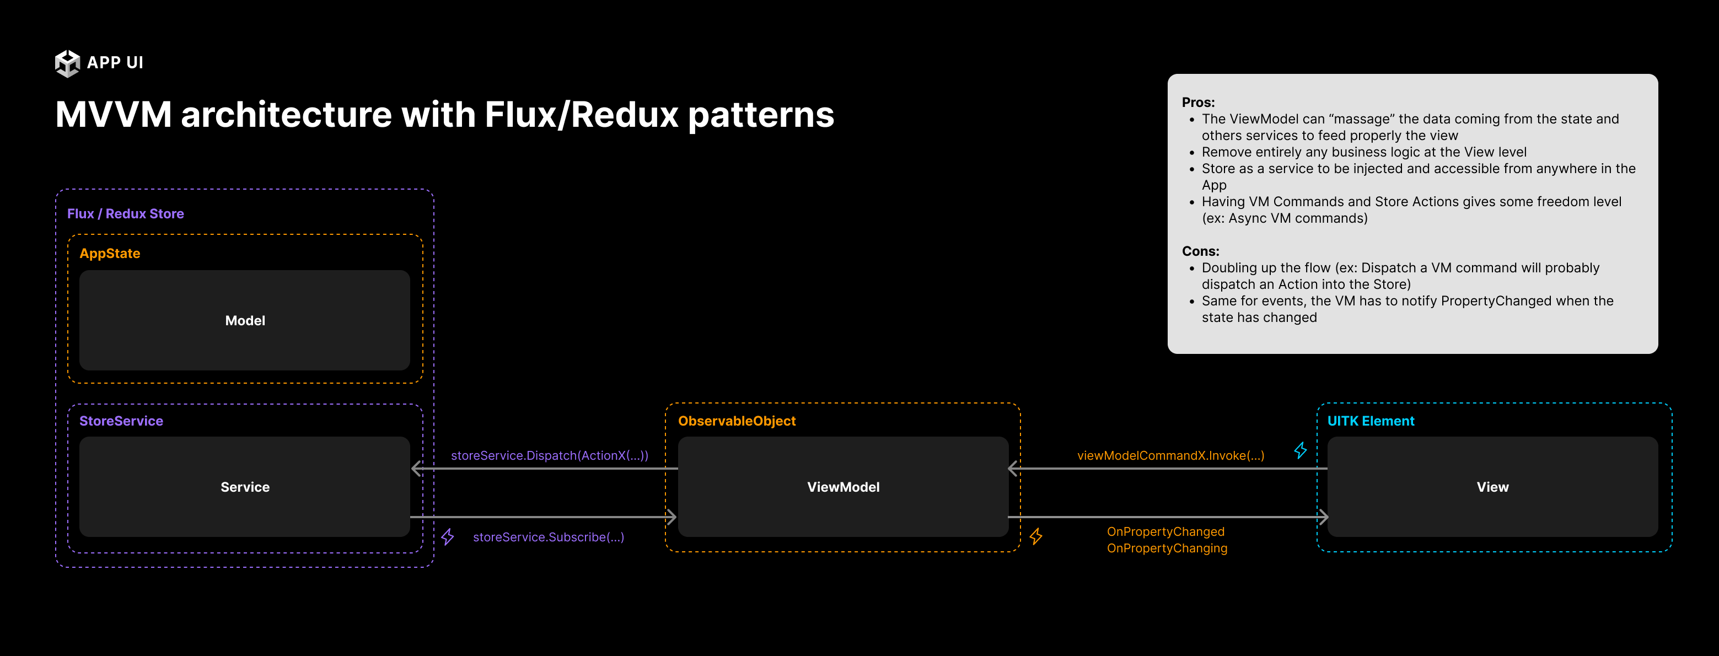
Task: Select the Model box
Action: pyautogui.click(x=244, y=320)
